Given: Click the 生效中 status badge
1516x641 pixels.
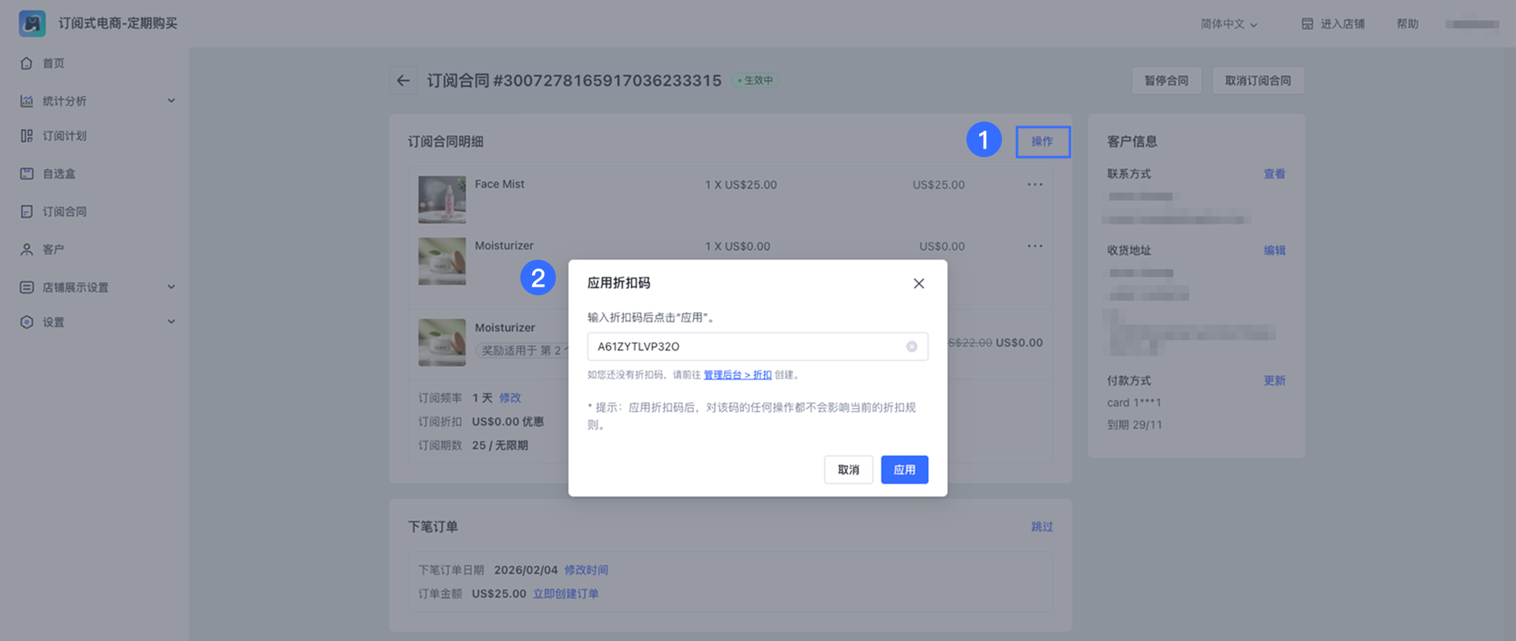Looking at the screenshot, I should point(756,81).
